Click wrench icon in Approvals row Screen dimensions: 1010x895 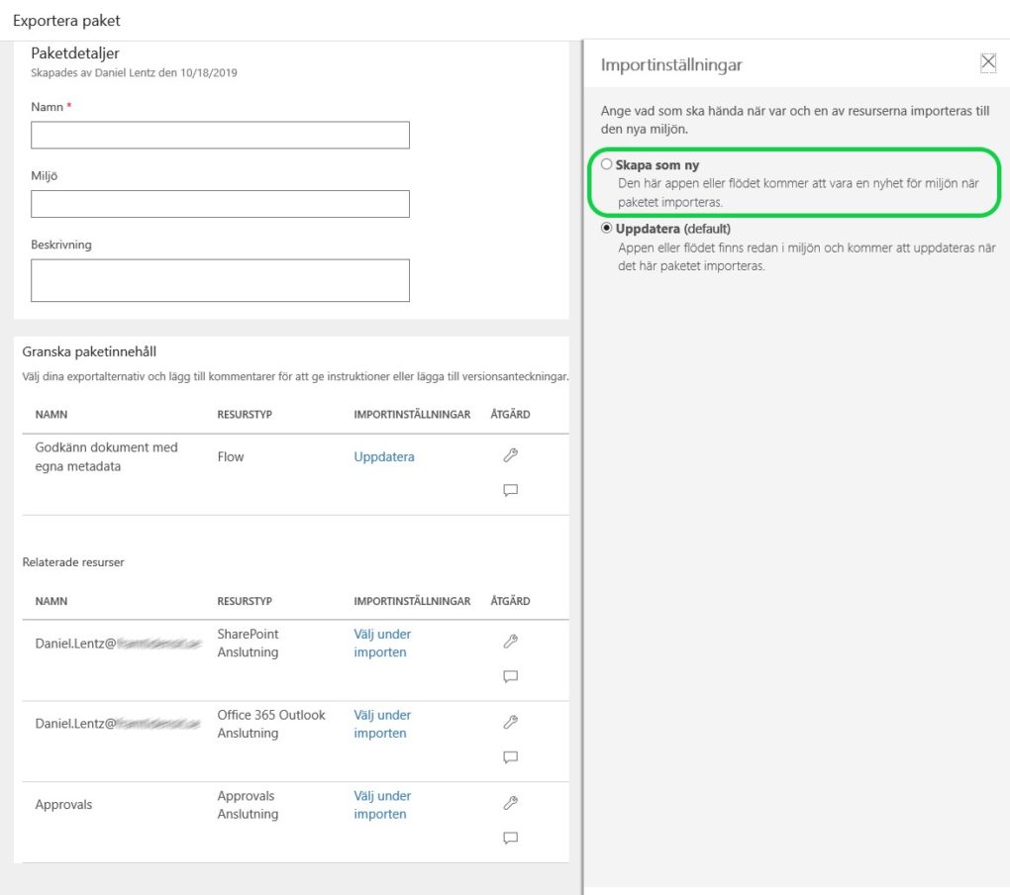pyautogui.click(x=510, y=803)
